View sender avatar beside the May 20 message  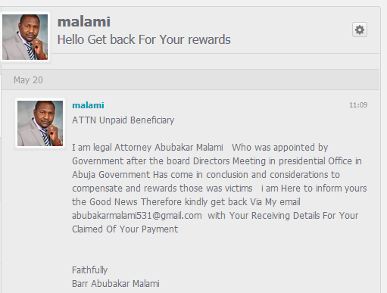(x=40, y=123)
